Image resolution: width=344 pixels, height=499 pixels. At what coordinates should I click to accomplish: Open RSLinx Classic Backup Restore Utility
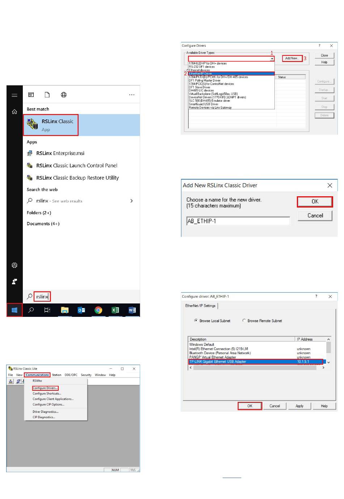pyautogui.click(x=77, y=178)
